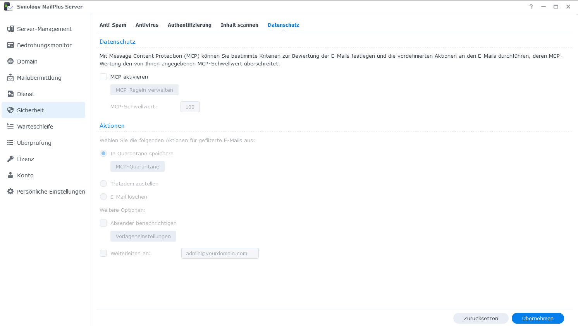578x326 pixels.
Task: Click the help question mark icon
Action: [531, 7]
